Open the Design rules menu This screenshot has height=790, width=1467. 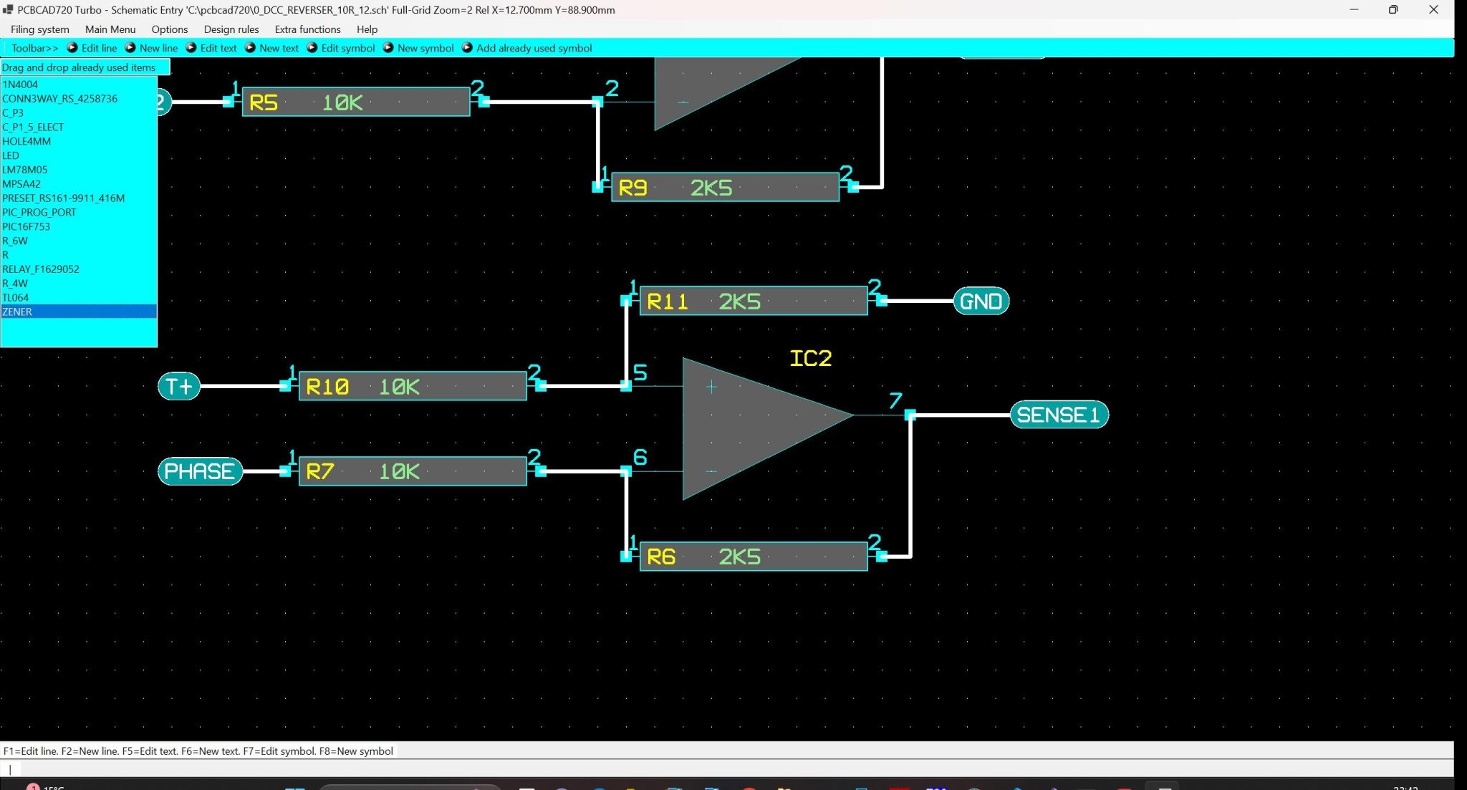[231, 29]
